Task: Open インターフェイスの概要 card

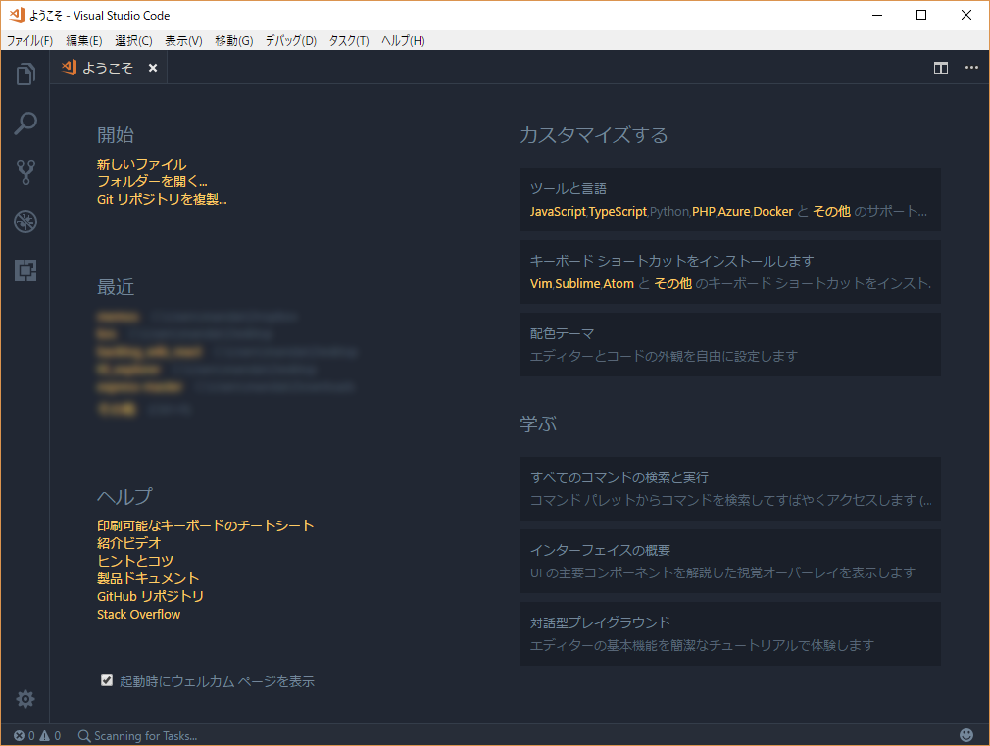Action: [730, 562]
